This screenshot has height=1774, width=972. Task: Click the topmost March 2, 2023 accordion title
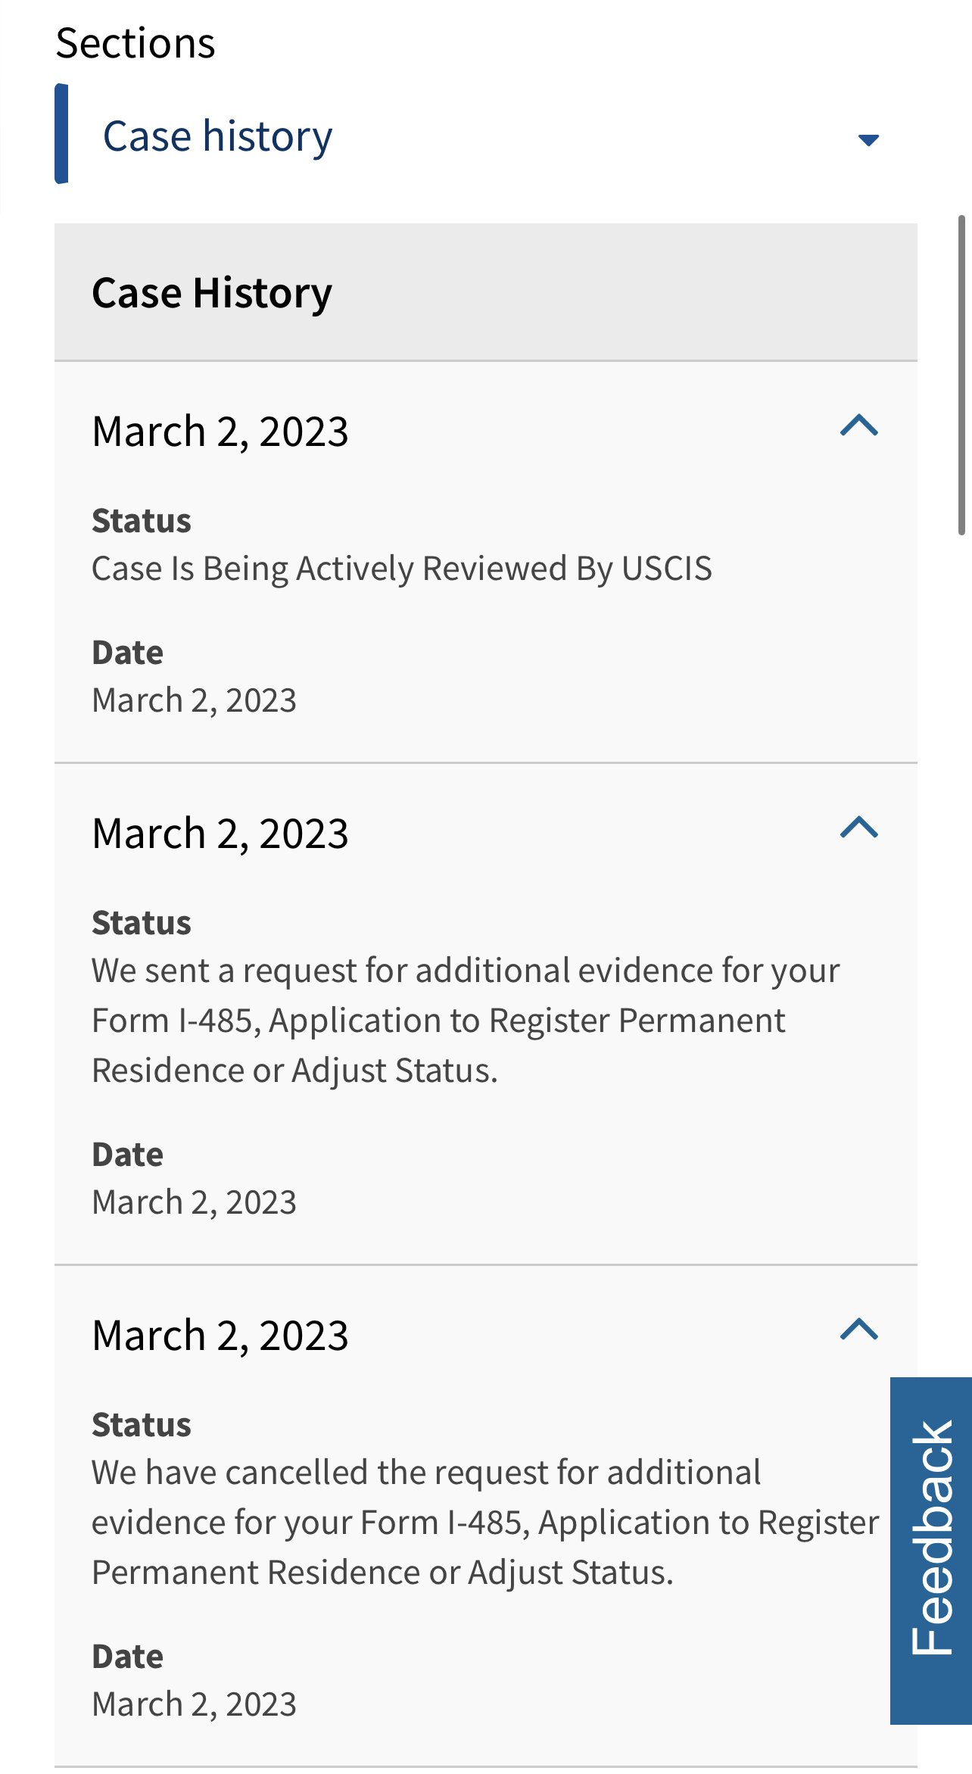pyautogui.click(x=220, y=432)
